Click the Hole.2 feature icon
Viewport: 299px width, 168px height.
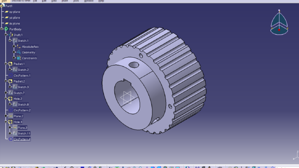(11, 98)
